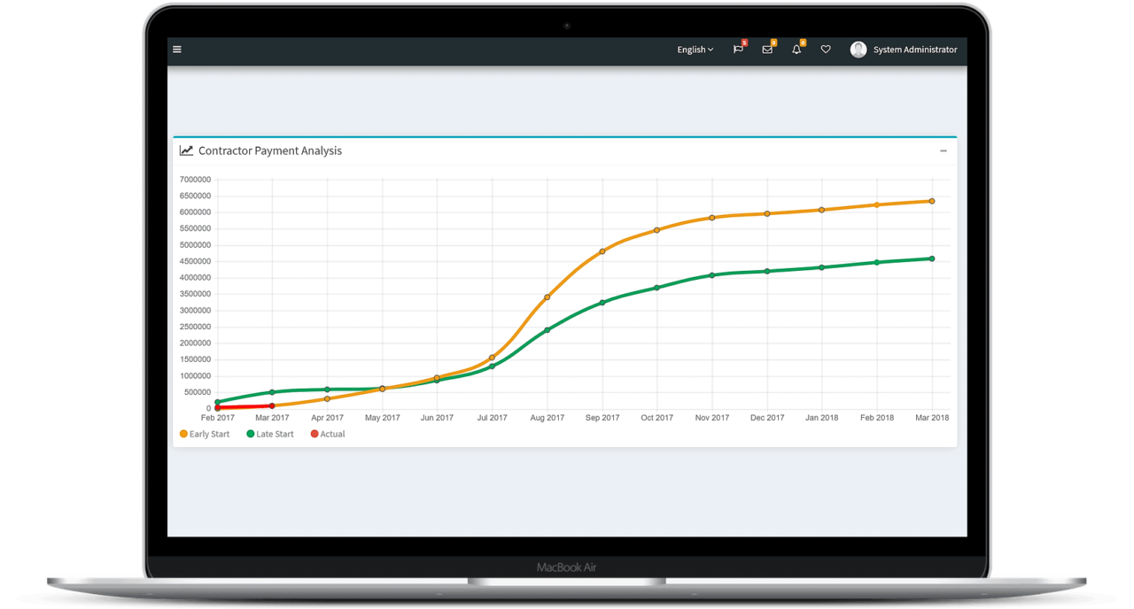Click the 3500000 y-axis label
This screenshot has height=609, width=1134.
point(195,294)
